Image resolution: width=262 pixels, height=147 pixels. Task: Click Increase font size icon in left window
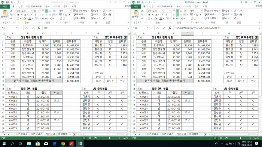[31, 15]
